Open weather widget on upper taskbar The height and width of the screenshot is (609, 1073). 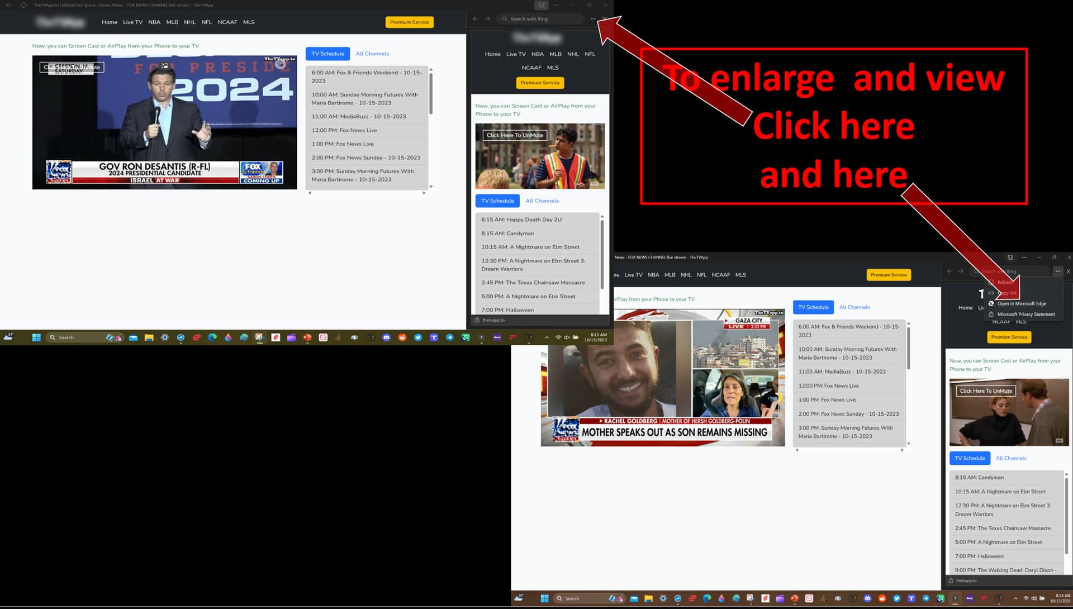click(9, 337)
